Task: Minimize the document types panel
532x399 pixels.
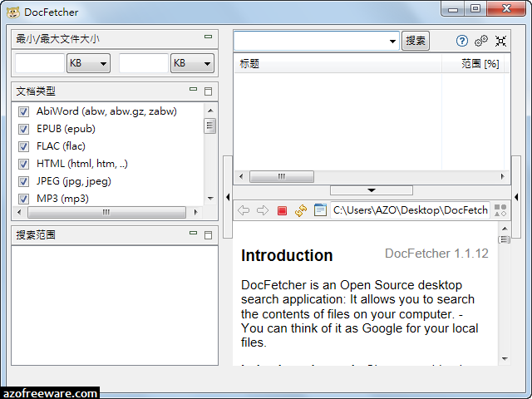Action: click(193, 89)
